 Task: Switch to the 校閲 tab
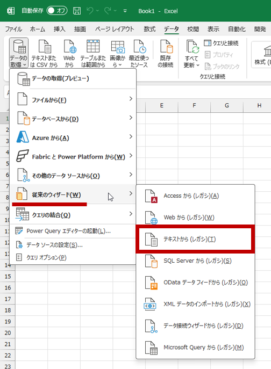pos(193,29)
